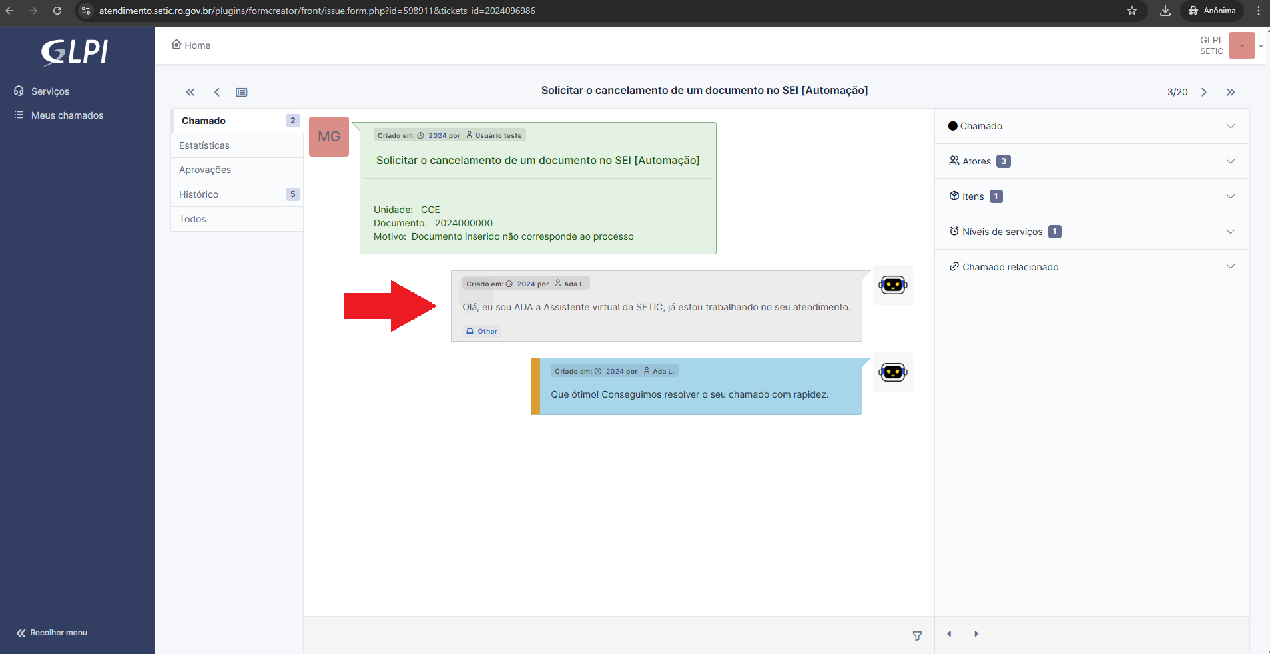Collapse the timeline with double-chevron icon

[190, 92]
